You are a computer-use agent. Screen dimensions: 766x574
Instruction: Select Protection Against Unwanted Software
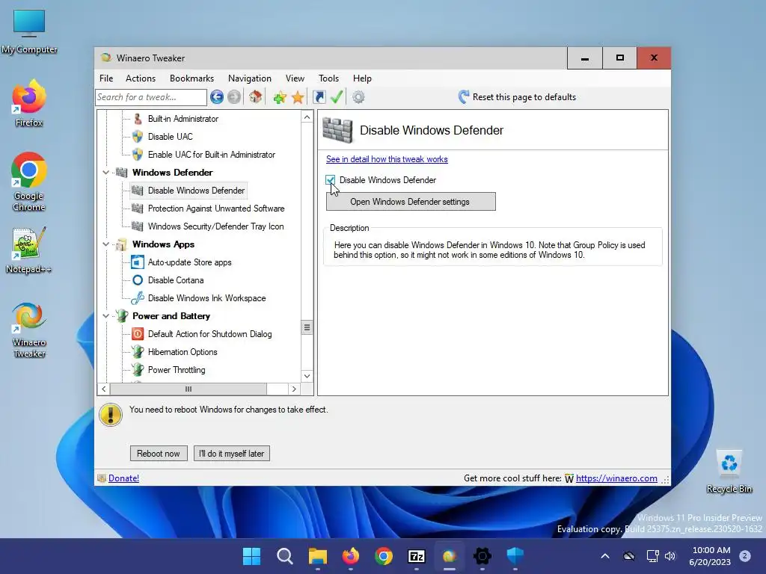[x=216, y=209]
